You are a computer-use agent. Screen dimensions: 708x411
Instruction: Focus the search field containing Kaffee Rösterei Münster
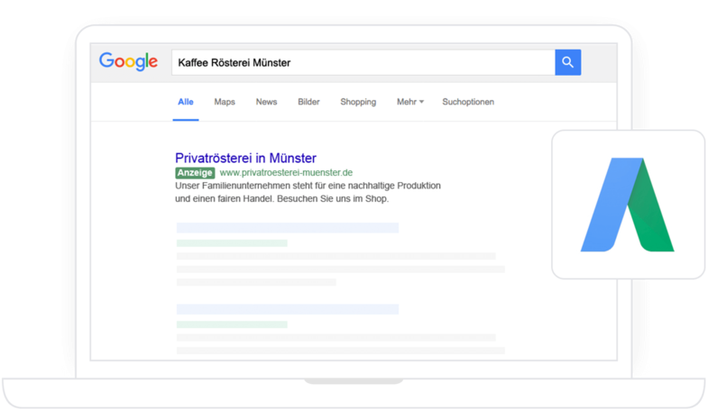pyautogui.click(x=361, y=62)
